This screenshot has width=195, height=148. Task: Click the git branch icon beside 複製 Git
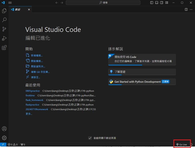coord(27,71)
